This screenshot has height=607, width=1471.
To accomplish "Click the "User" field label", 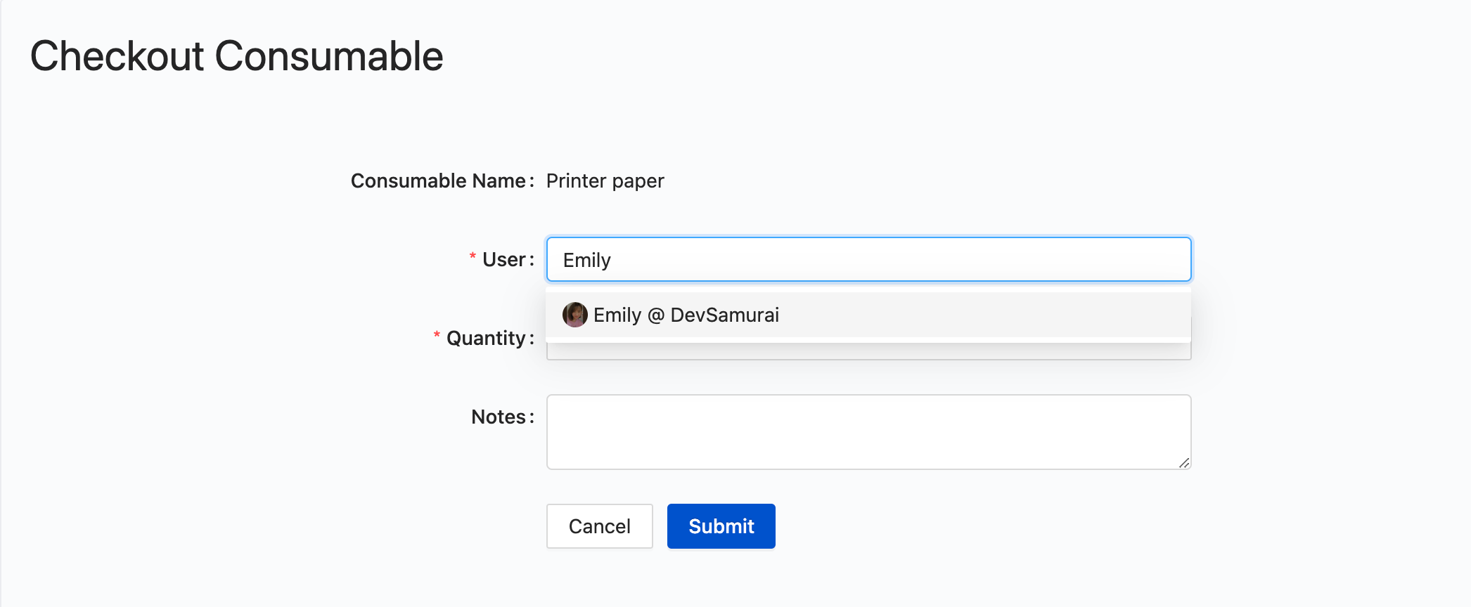I will click(503, 260).
